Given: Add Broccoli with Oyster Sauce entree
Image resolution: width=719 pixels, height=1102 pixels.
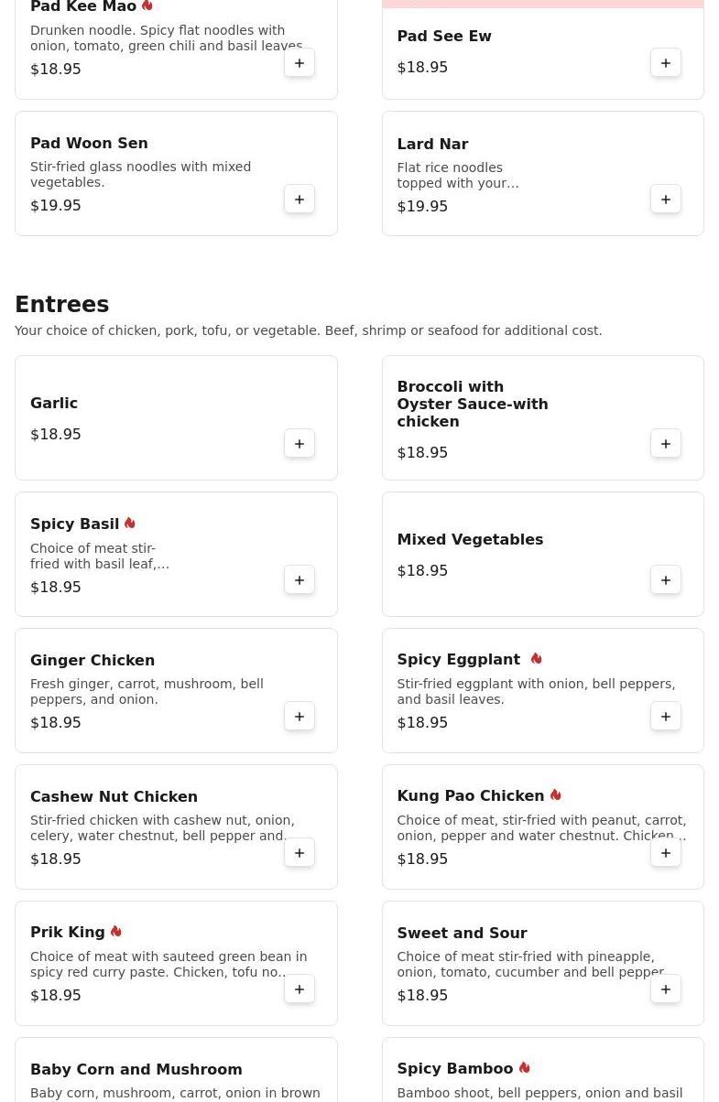Looking at the screenshot, I should [x=666, y=444].
